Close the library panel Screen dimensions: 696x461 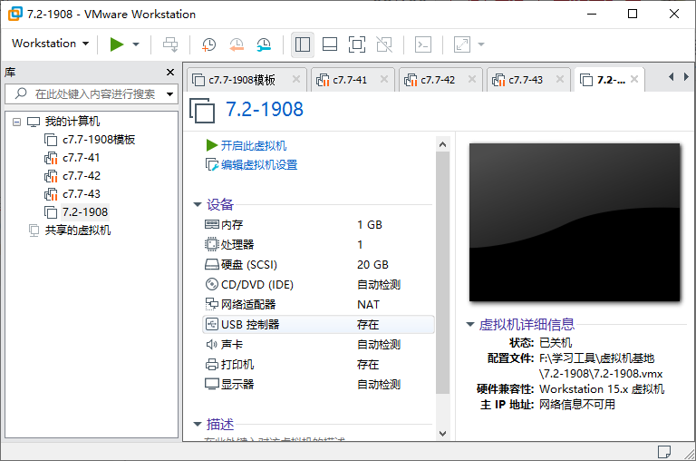pos(170,72)
